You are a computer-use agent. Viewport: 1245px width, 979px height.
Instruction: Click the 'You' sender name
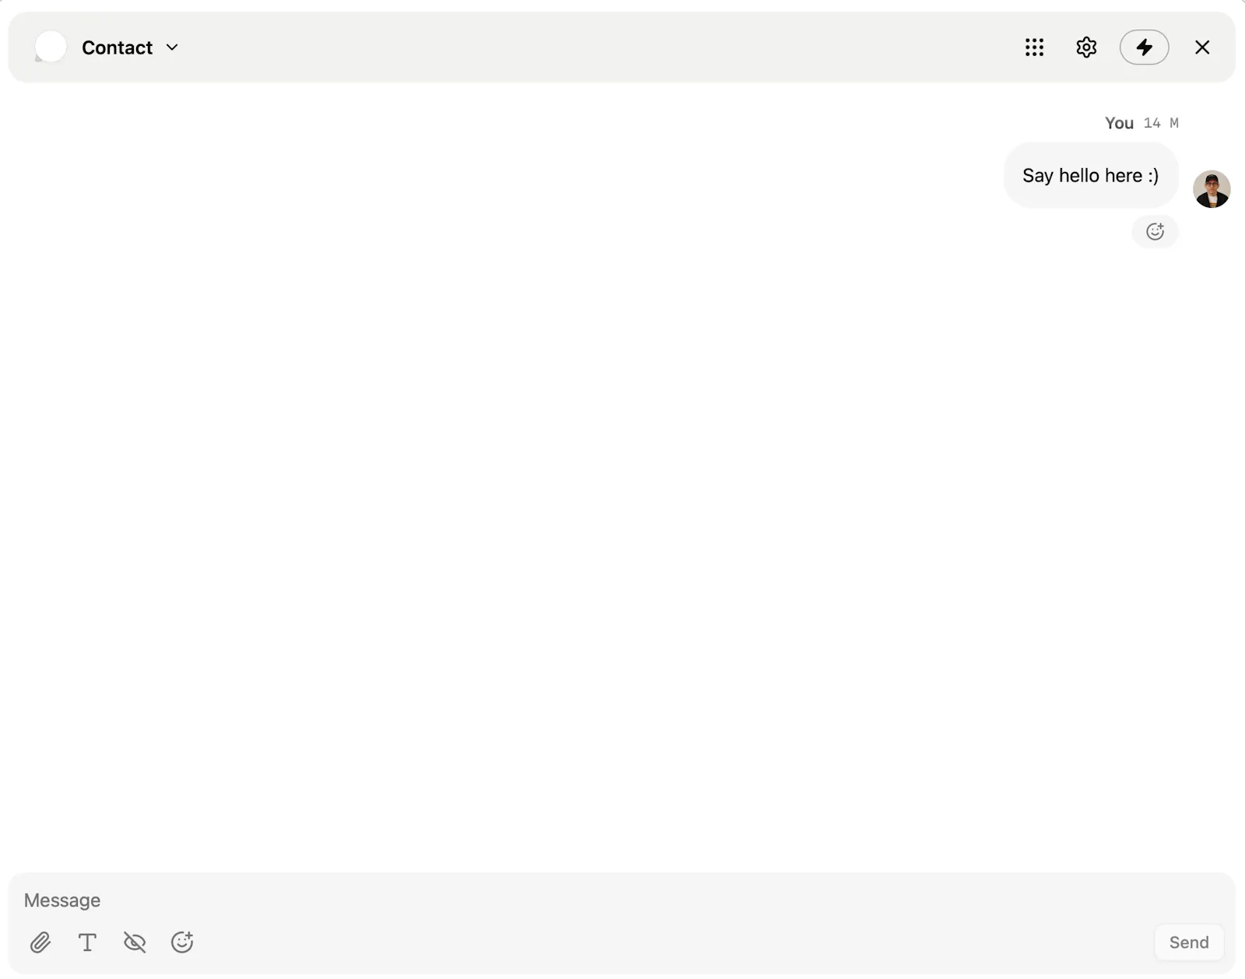point(1119,123)
